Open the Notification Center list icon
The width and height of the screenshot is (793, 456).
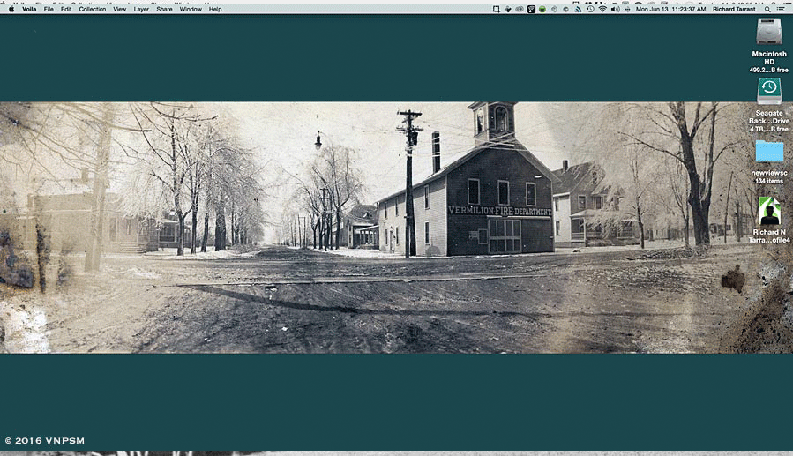781,9
